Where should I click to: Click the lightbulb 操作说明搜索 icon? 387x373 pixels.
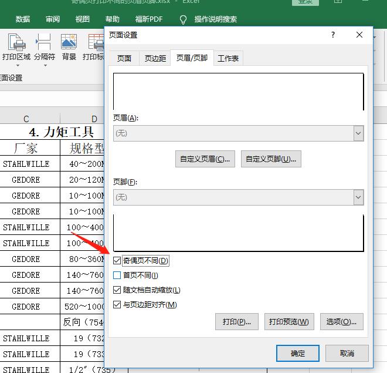tap(183, 19)
